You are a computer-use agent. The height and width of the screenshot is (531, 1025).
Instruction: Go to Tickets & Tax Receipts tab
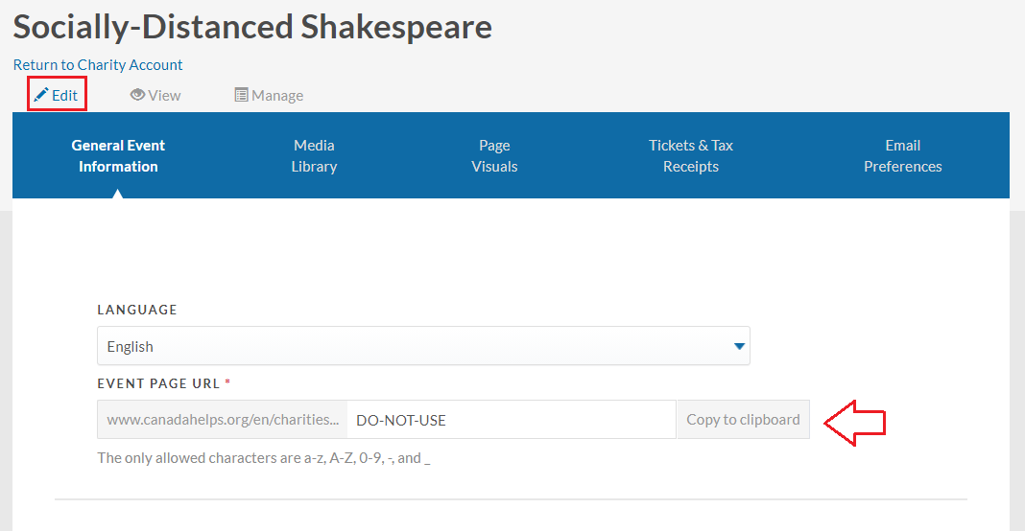coord(690,155)
